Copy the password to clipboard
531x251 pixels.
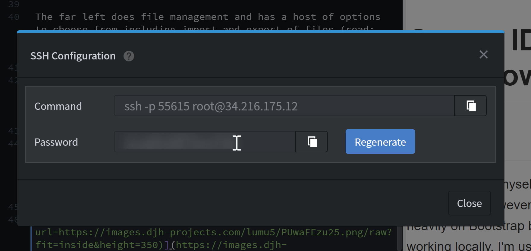312,142
